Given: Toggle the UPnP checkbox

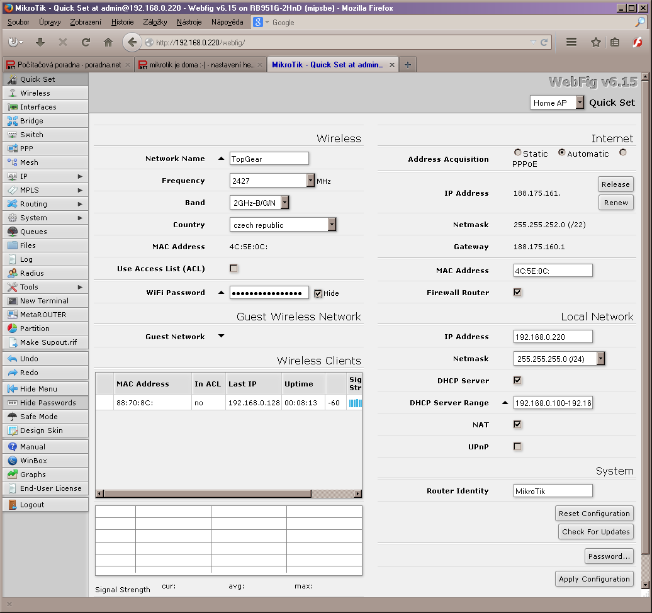Looking at the screenshot, I should point(517,447).
